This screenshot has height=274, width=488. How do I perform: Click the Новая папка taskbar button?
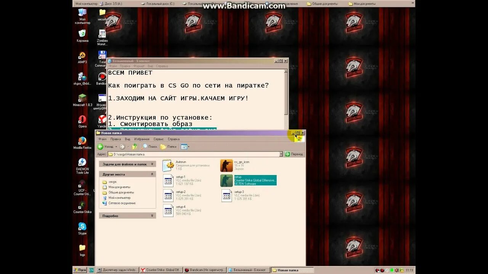coord(292,270)
